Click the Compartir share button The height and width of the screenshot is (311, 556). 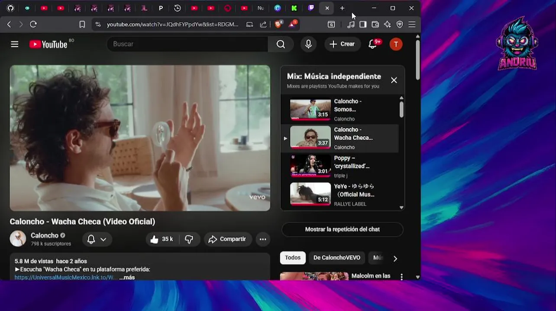click(227, 239)
